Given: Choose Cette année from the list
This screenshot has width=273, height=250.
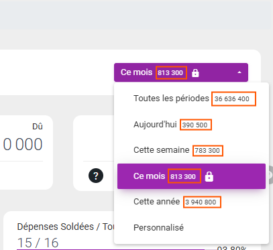Looking at the screenshot, I should pos(191,202).
